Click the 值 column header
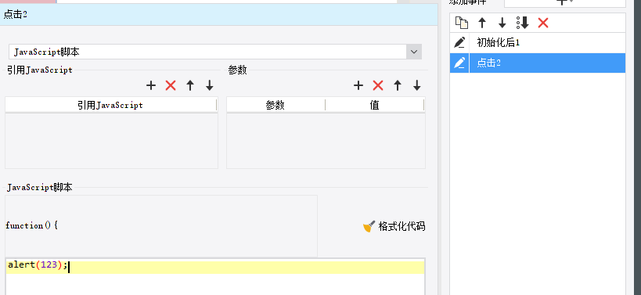 pyautogui.click(x=374, y=106)
